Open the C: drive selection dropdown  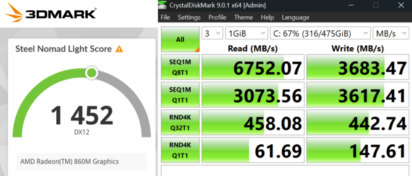pos(320,33)
